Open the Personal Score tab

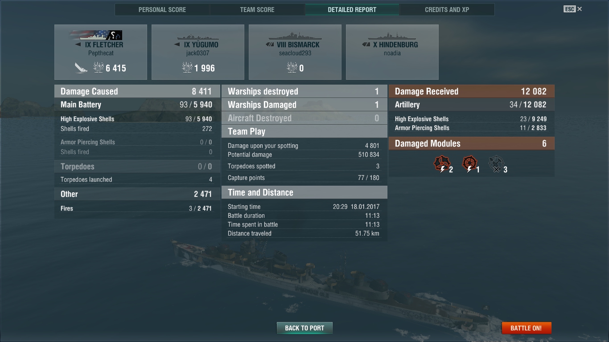pos(162,9)
